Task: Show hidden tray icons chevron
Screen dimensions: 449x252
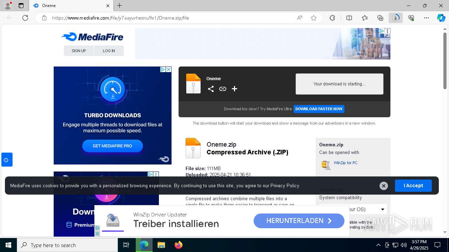Action: click(378, 245)
